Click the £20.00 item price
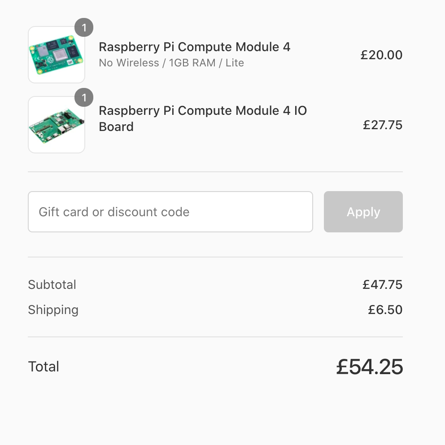Screen dimensions: 445x445 pos(381,55)
